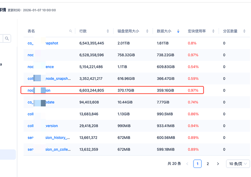
Task: Click the 数据大小 sort arrows
Action: [178, 31]
